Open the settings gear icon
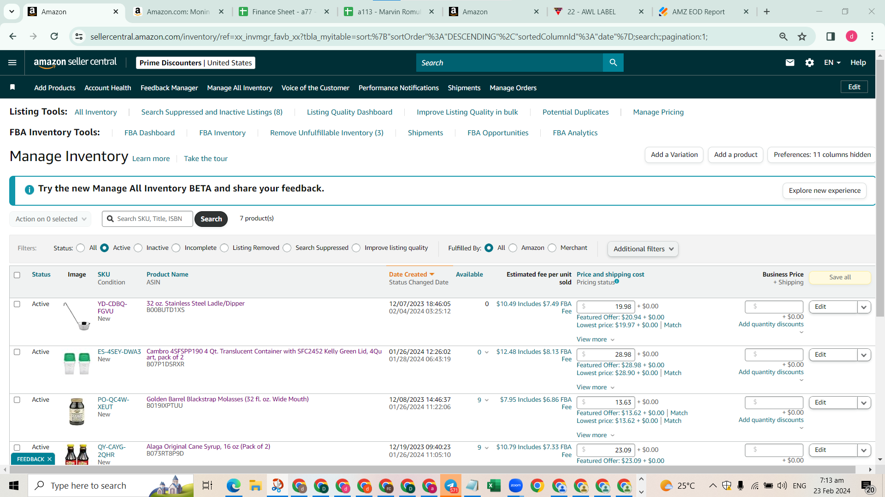 click(809, 63)
